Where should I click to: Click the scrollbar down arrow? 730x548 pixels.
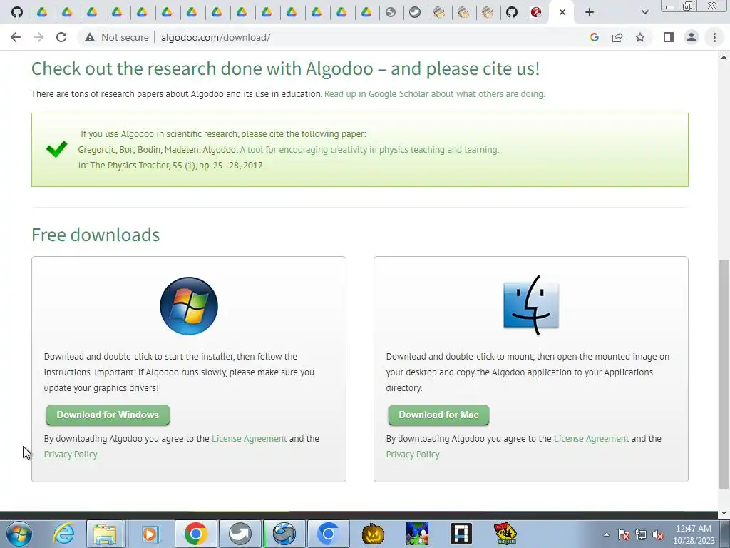click(x=724, y=513)
